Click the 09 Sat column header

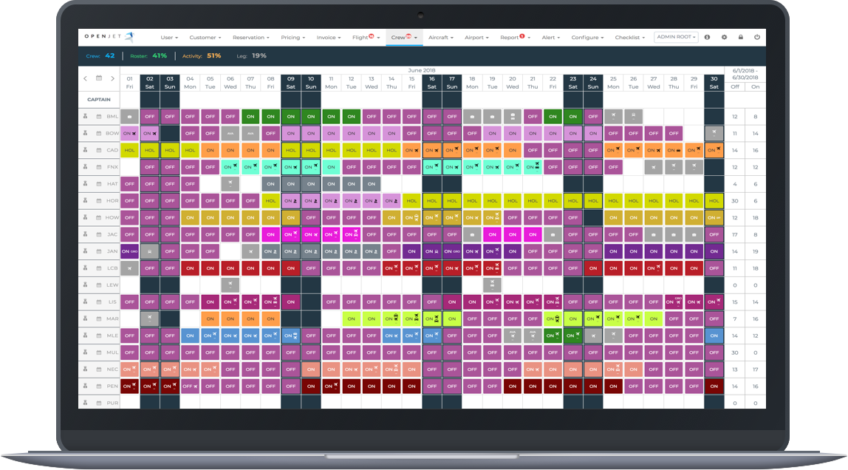click(291, 82)
